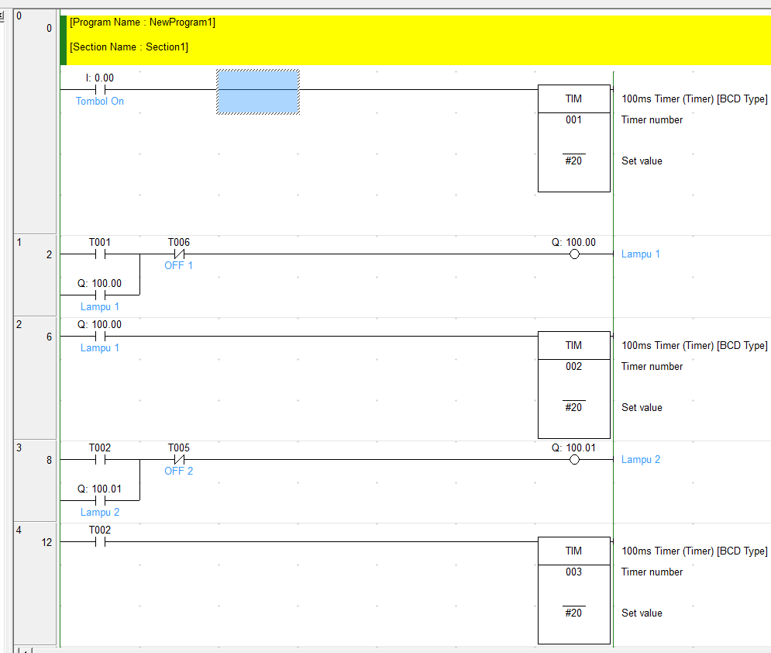Click timer number 002 in the TIM block
Image resolution: width=771 pixels, height=653 pixels.
(574, 366)
